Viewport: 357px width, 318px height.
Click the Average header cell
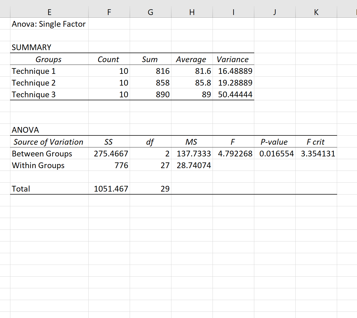click(x=192, y=59)
